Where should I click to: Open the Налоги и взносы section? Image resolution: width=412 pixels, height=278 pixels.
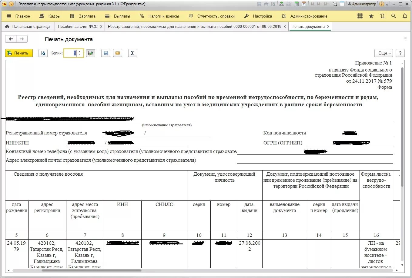tap(159, 16)
